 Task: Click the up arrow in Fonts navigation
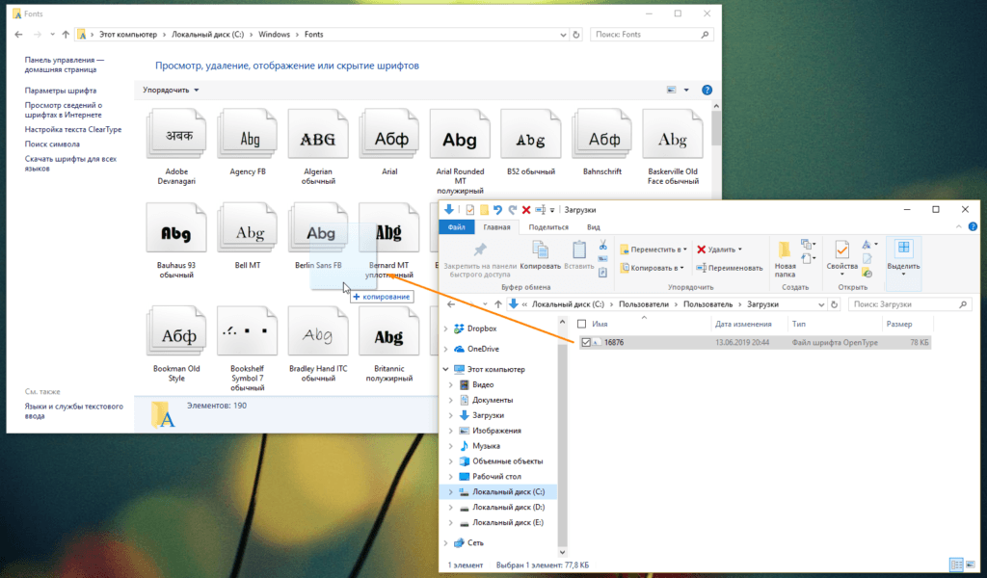(66, 35)
